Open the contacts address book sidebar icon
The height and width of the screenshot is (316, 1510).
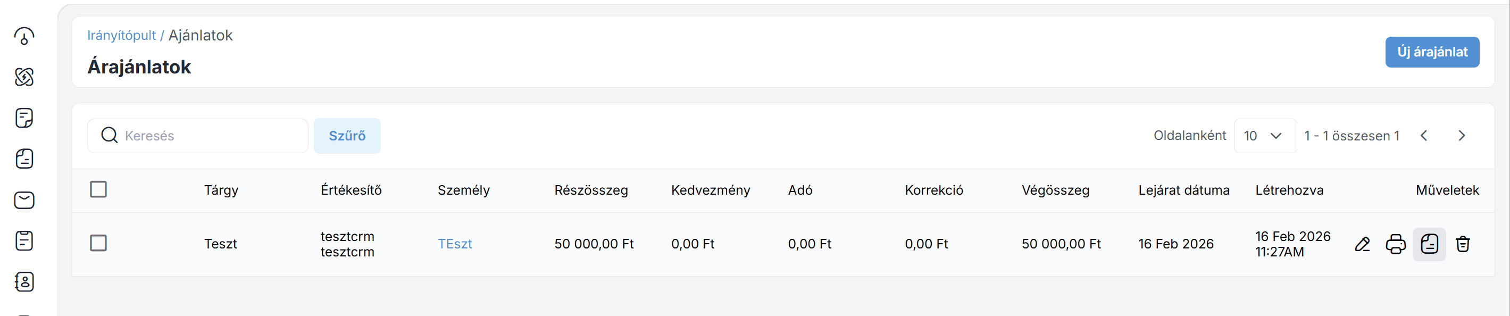24,282
